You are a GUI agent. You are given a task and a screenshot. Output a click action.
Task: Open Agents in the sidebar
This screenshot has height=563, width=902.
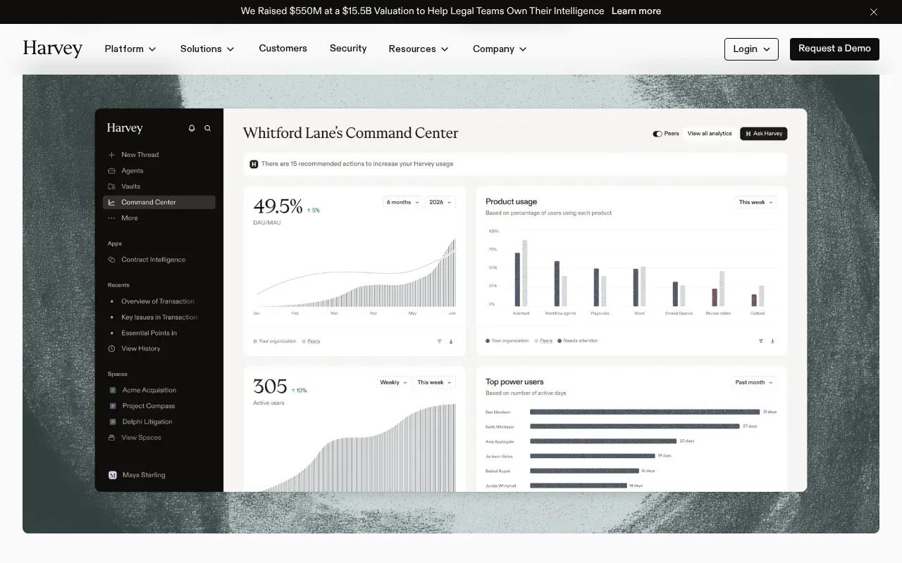(x=132, y=171)
